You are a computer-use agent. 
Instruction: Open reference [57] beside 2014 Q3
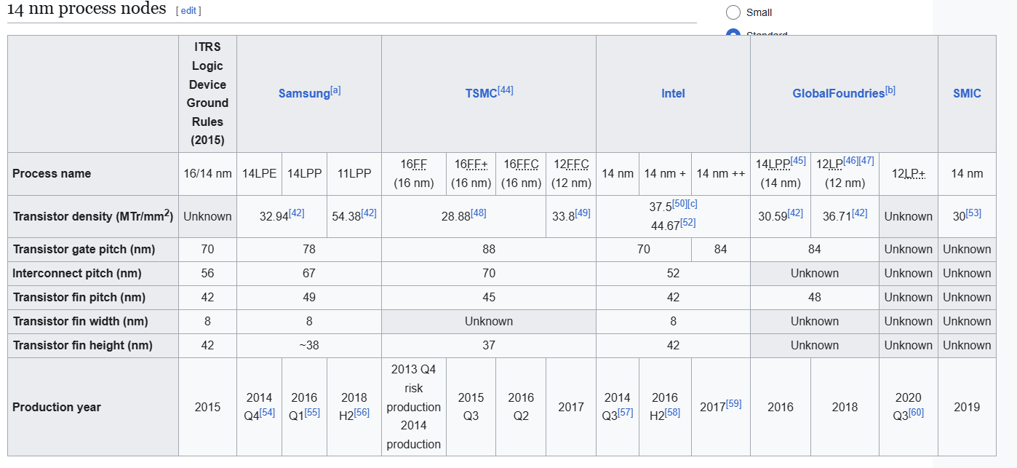tap(625, 413)
